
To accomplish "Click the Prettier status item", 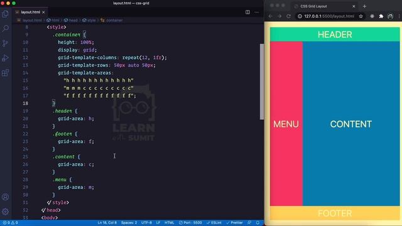I will coord(234,223).
